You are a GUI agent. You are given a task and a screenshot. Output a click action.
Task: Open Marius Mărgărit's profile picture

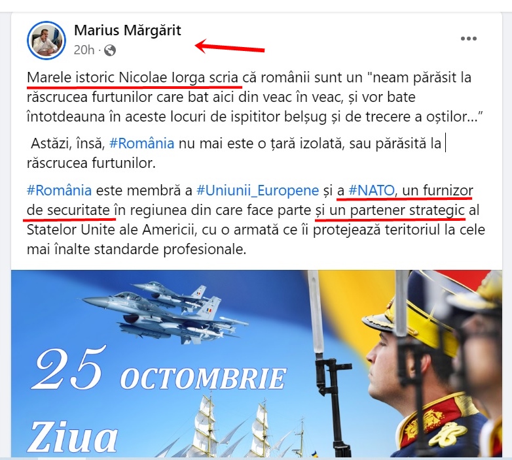pos(46,41)
